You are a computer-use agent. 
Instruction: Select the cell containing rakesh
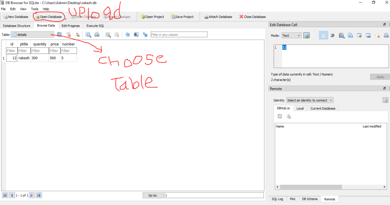24,58
